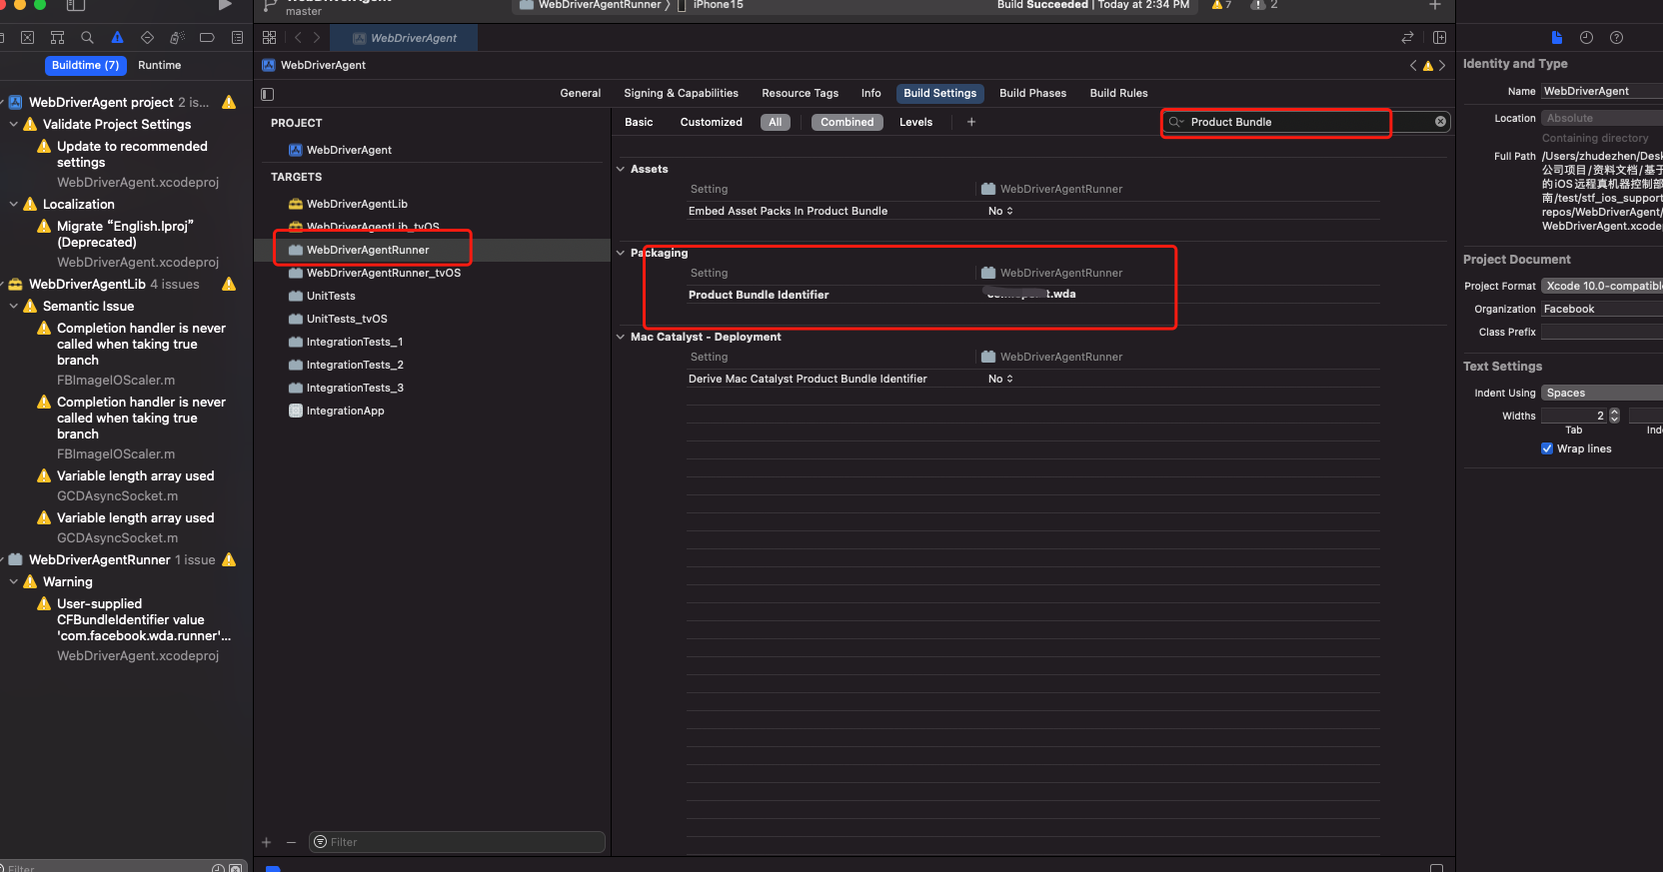Select the Basic settings filter
This screenshot has width=1663, height=872.
(639, 122)
